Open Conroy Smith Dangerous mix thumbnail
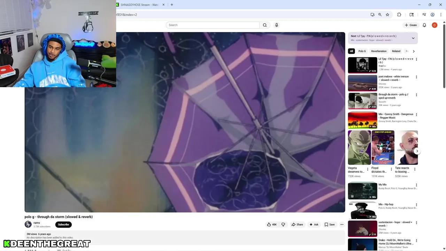 (x=362, y=120)
